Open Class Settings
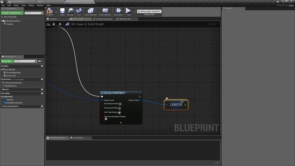This screenshot has width=295, height=166. point(90,12)
